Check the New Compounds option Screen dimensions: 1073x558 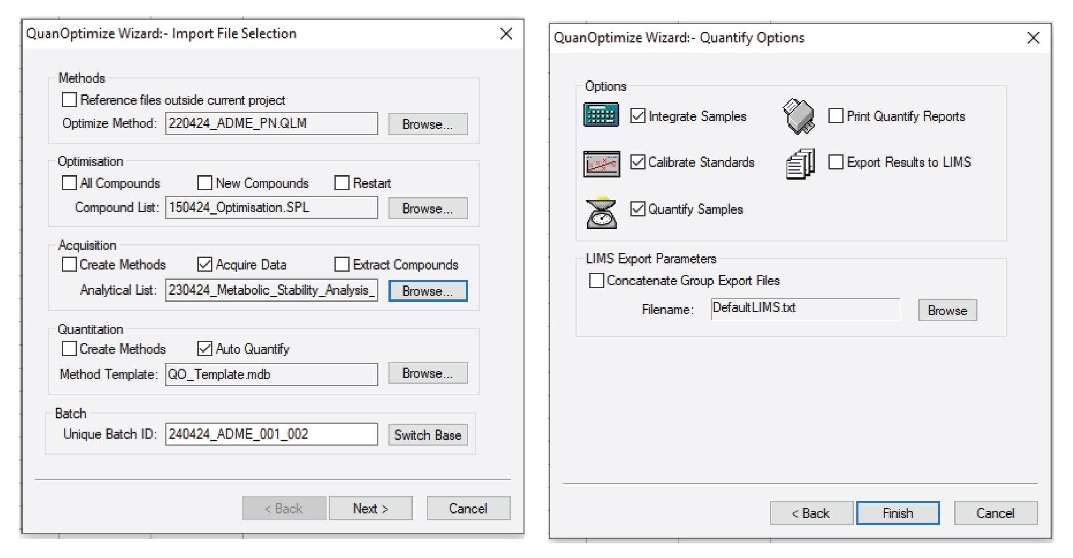[x=205, y=182]
